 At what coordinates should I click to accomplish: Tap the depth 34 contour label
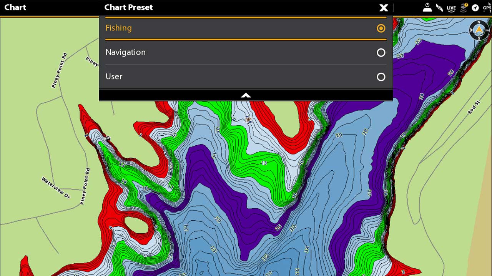pos(307,249)
